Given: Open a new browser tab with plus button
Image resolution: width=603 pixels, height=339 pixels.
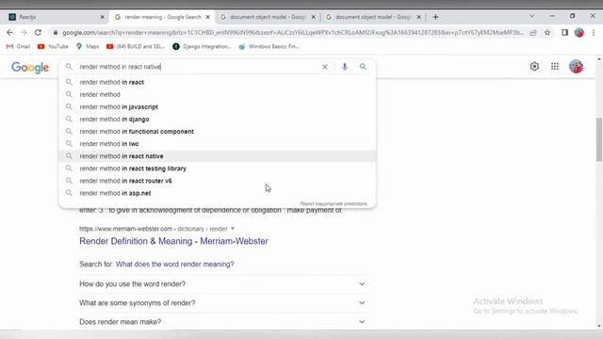Looking at the screenshot, I should (x=435, y=17).
